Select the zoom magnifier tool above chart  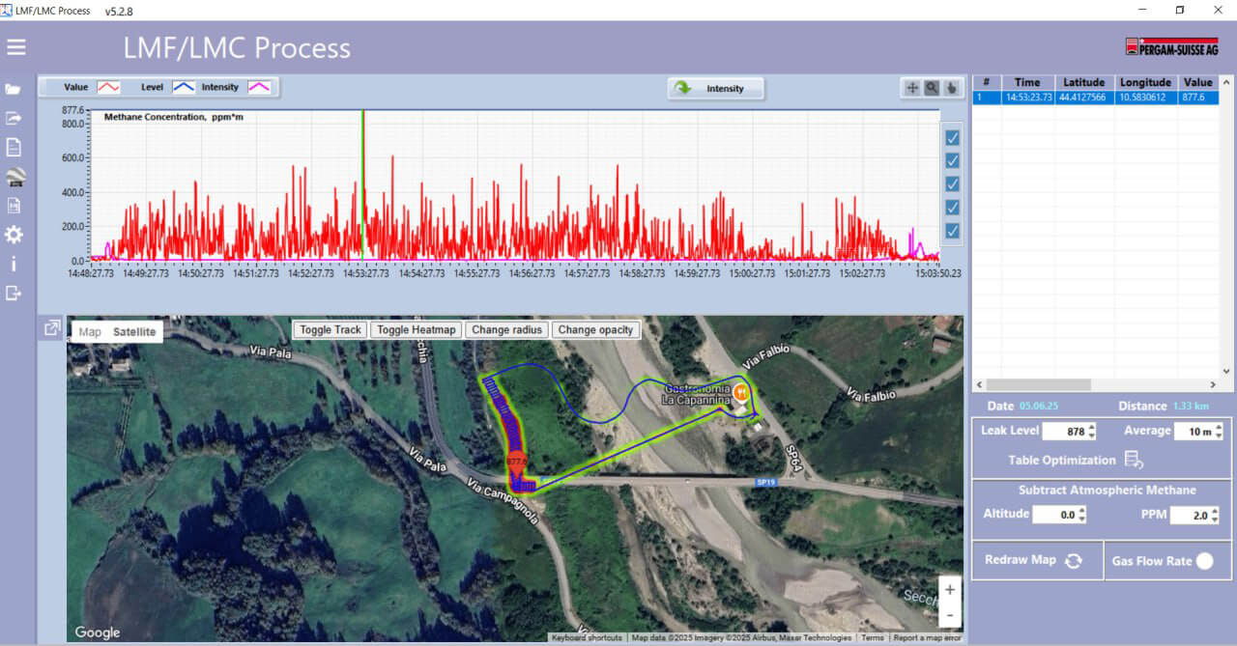click(931, 88)
